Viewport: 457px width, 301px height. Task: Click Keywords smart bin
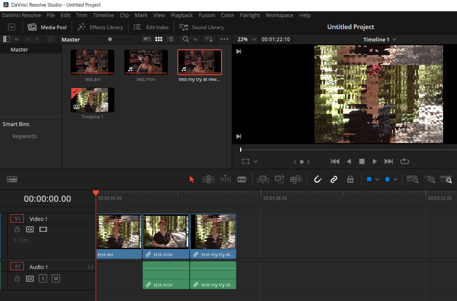point(25,136)
